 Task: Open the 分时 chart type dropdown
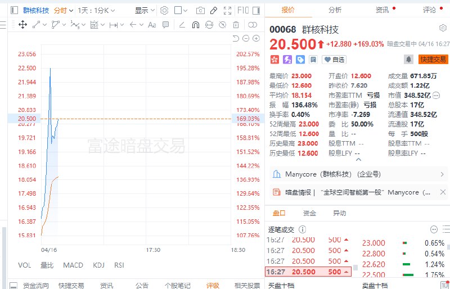click(x=64, y=11)
